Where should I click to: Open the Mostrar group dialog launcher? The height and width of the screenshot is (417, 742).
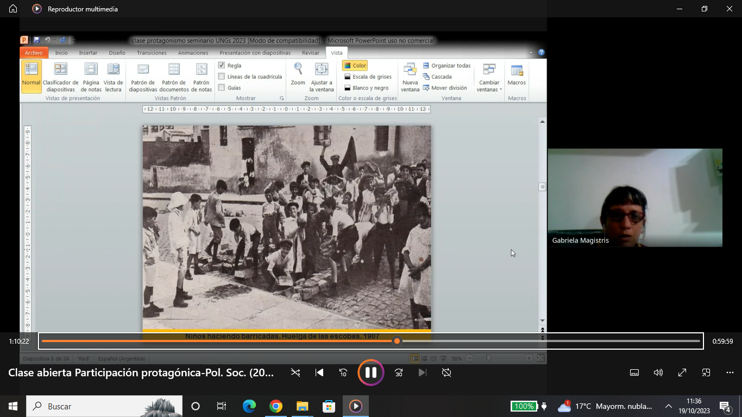coord(281,98)
